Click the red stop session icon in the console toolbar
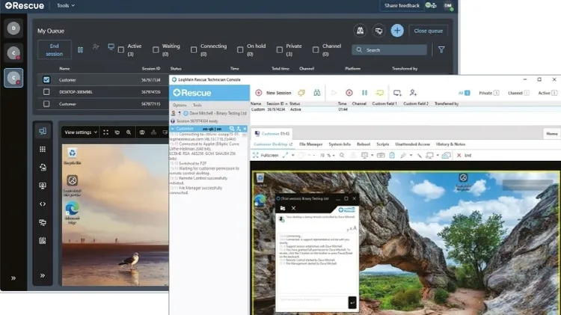561x315 pixels. click(x=349, y=93)
